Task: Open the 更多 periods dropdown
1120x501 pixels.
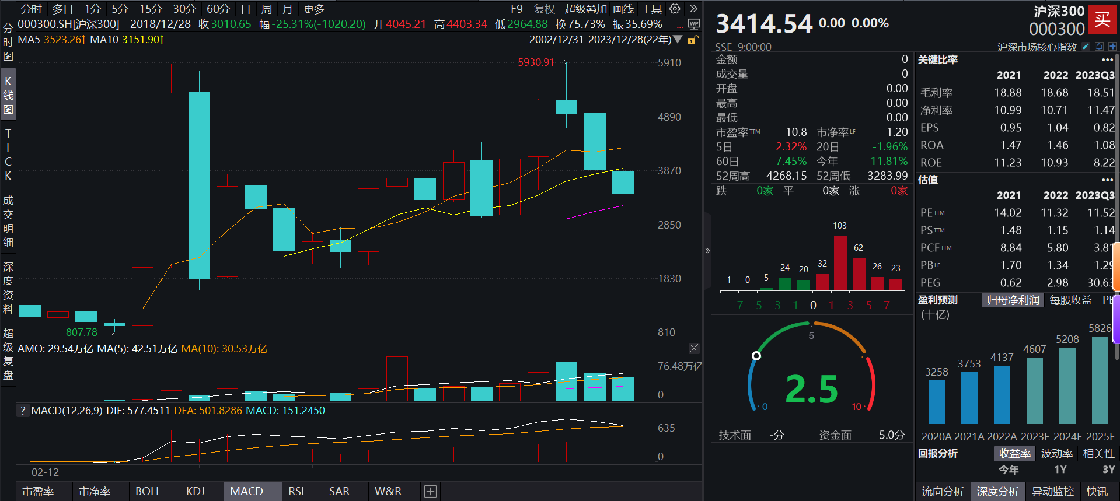Action: tap(314, 9)
